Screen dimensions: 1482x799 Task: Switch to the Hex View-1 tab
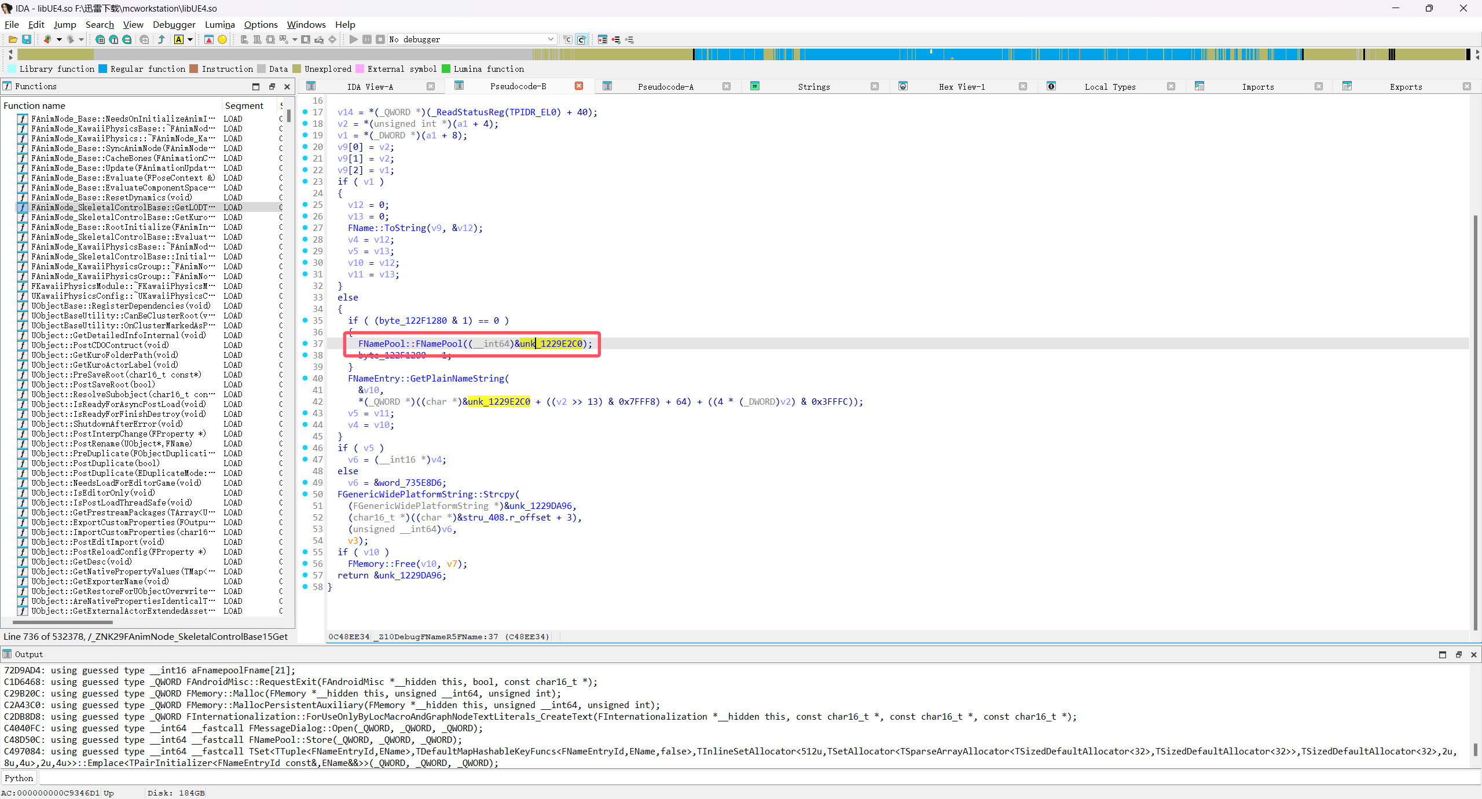click(x=962, y=86)
